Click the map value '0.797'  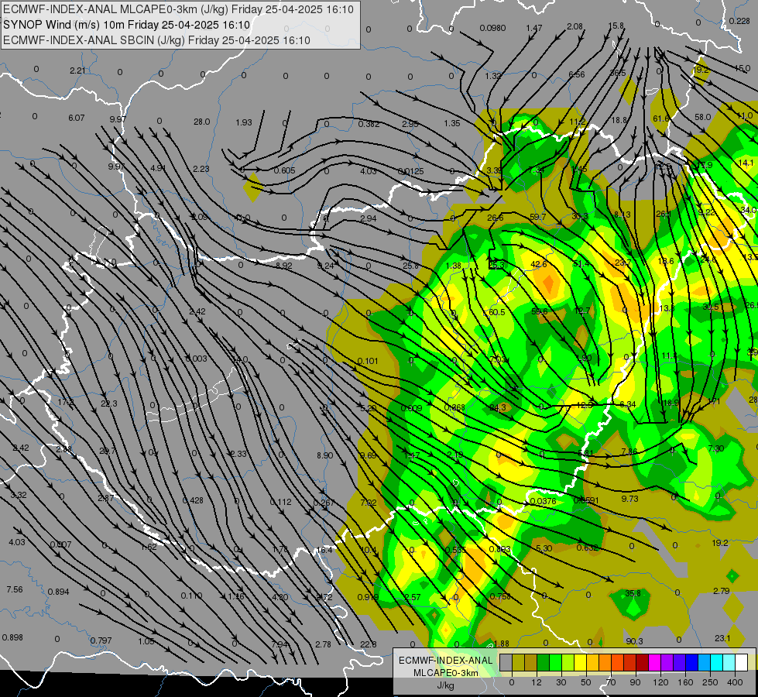(101, 640)
